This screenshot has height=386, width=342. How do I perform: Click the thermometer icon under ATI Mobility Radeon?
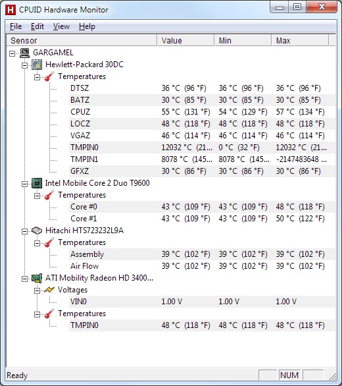click(49, 314)
